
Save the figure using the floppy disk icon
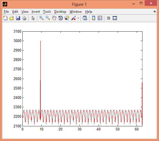point(18,18)
